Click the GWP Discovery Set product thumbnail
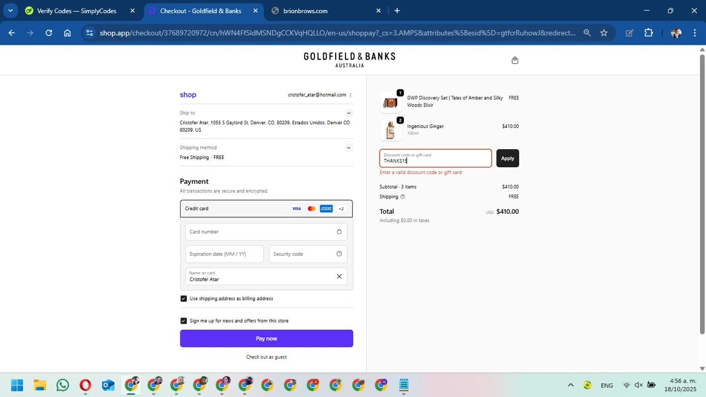Viewport: 706px width, 397px height. pyautogui.click(x=391, y=102)
